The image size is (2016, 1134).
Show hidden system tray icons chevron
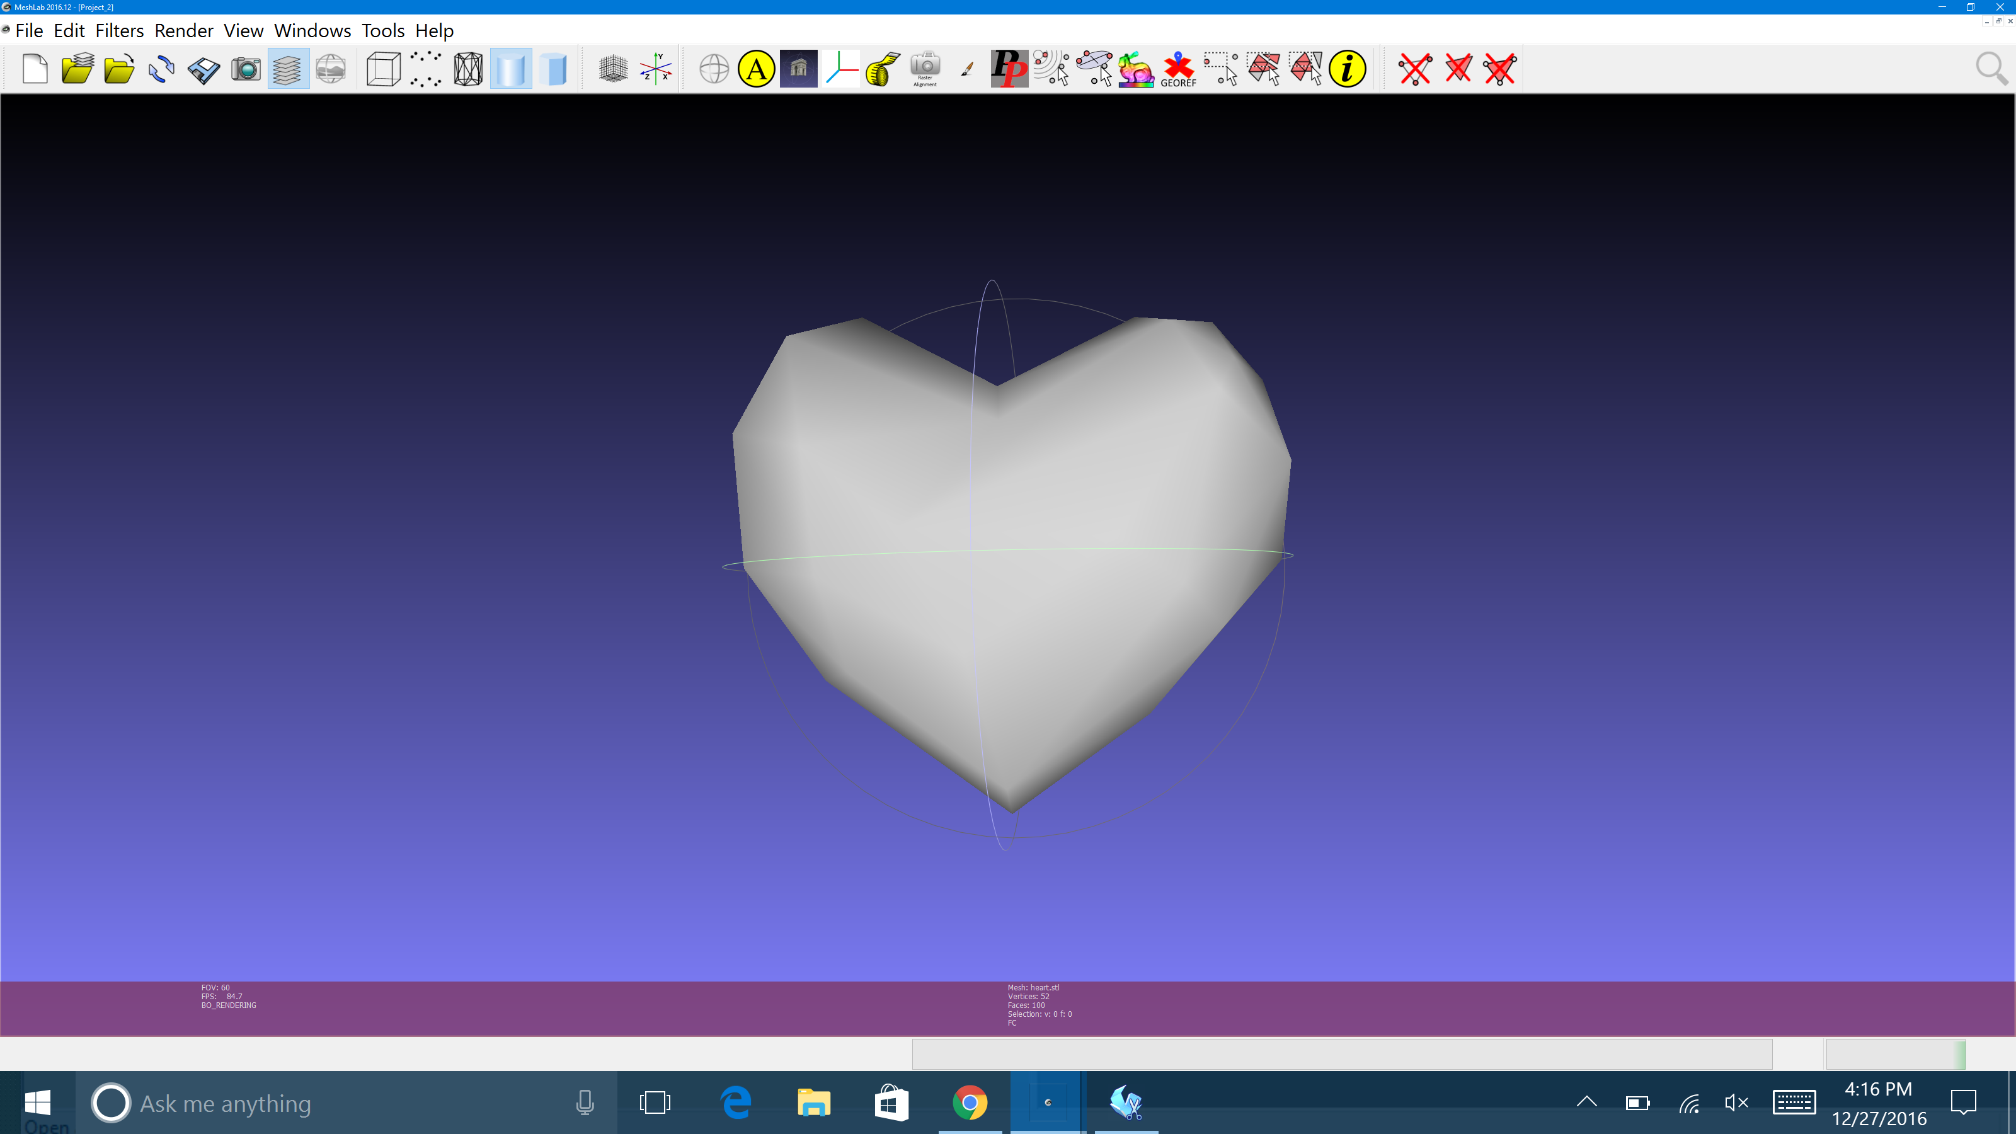pyautogui.click(x=1586, y=1102)
